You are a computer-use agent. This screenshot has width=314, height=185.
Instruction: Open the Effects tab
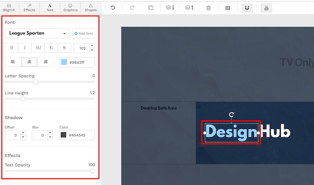[x=29, y=8]
